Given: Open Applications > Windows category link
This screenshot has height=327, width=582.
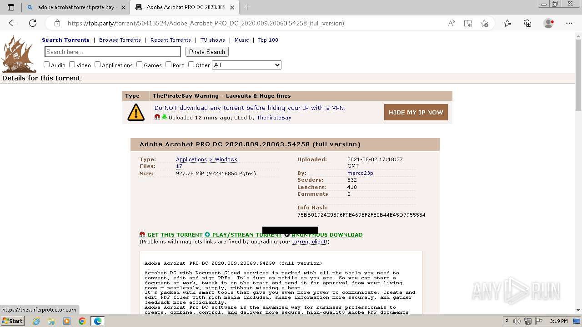Looking at the screenshot, I should [x=206, y=159].
